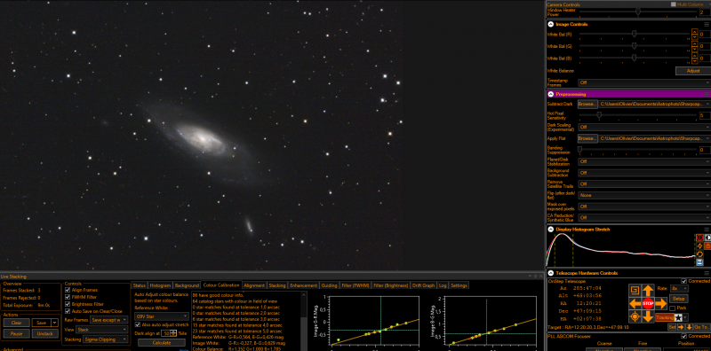Click the Subtract Dark Browse button

(x=587, y=104)
